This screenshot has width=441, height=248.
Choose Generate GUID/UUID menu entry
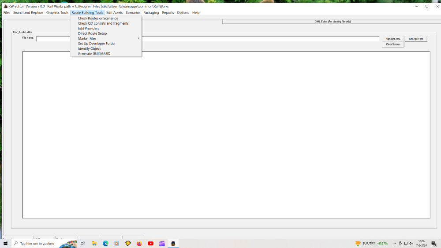point(94,54)
